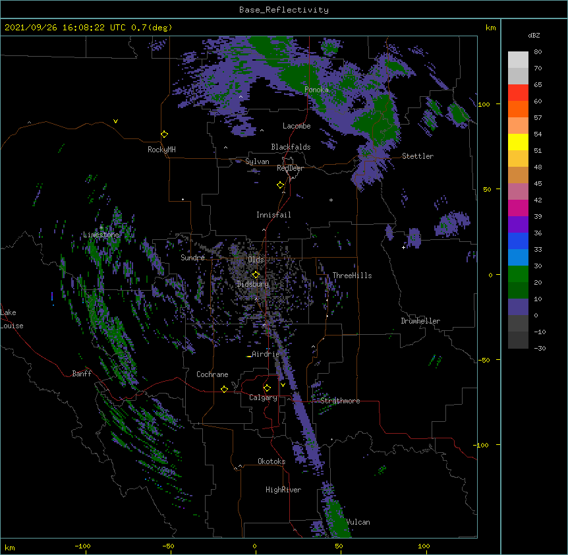568x555 pixels.
Task: Select the Ponoka city label
Action: 316,90
